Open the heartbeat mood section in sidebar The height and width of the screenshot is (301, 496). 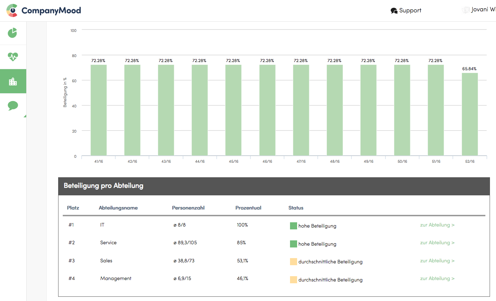(x=13, y=57)
